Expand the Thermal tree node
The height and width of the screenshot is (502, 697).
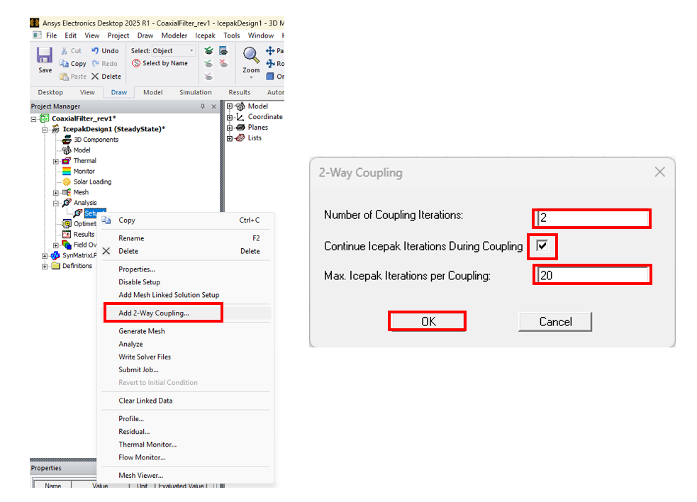pos(56,161)
